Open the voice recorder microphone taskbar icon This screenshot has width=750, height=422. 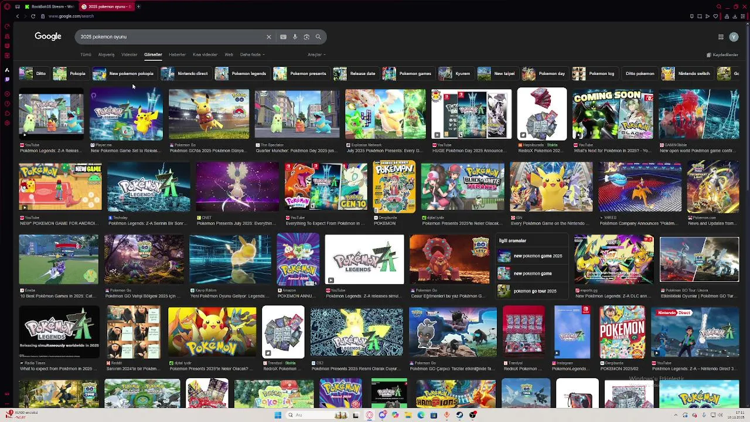tap(446, 415)
